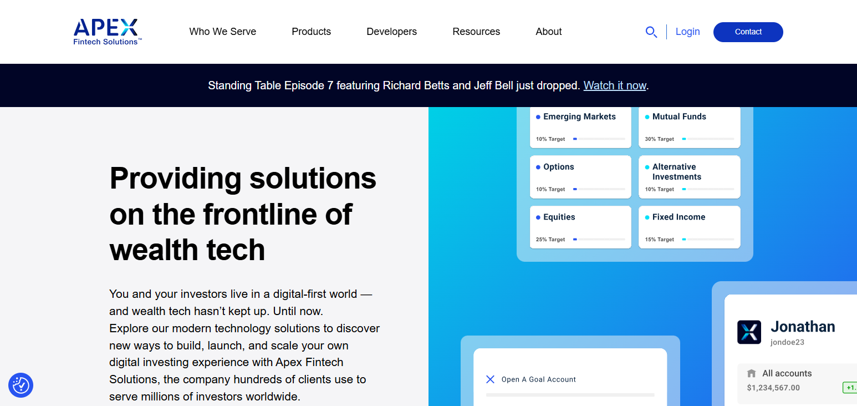Click the house icon by All accounts
This screenshot has width=857, height=406.
752,373
